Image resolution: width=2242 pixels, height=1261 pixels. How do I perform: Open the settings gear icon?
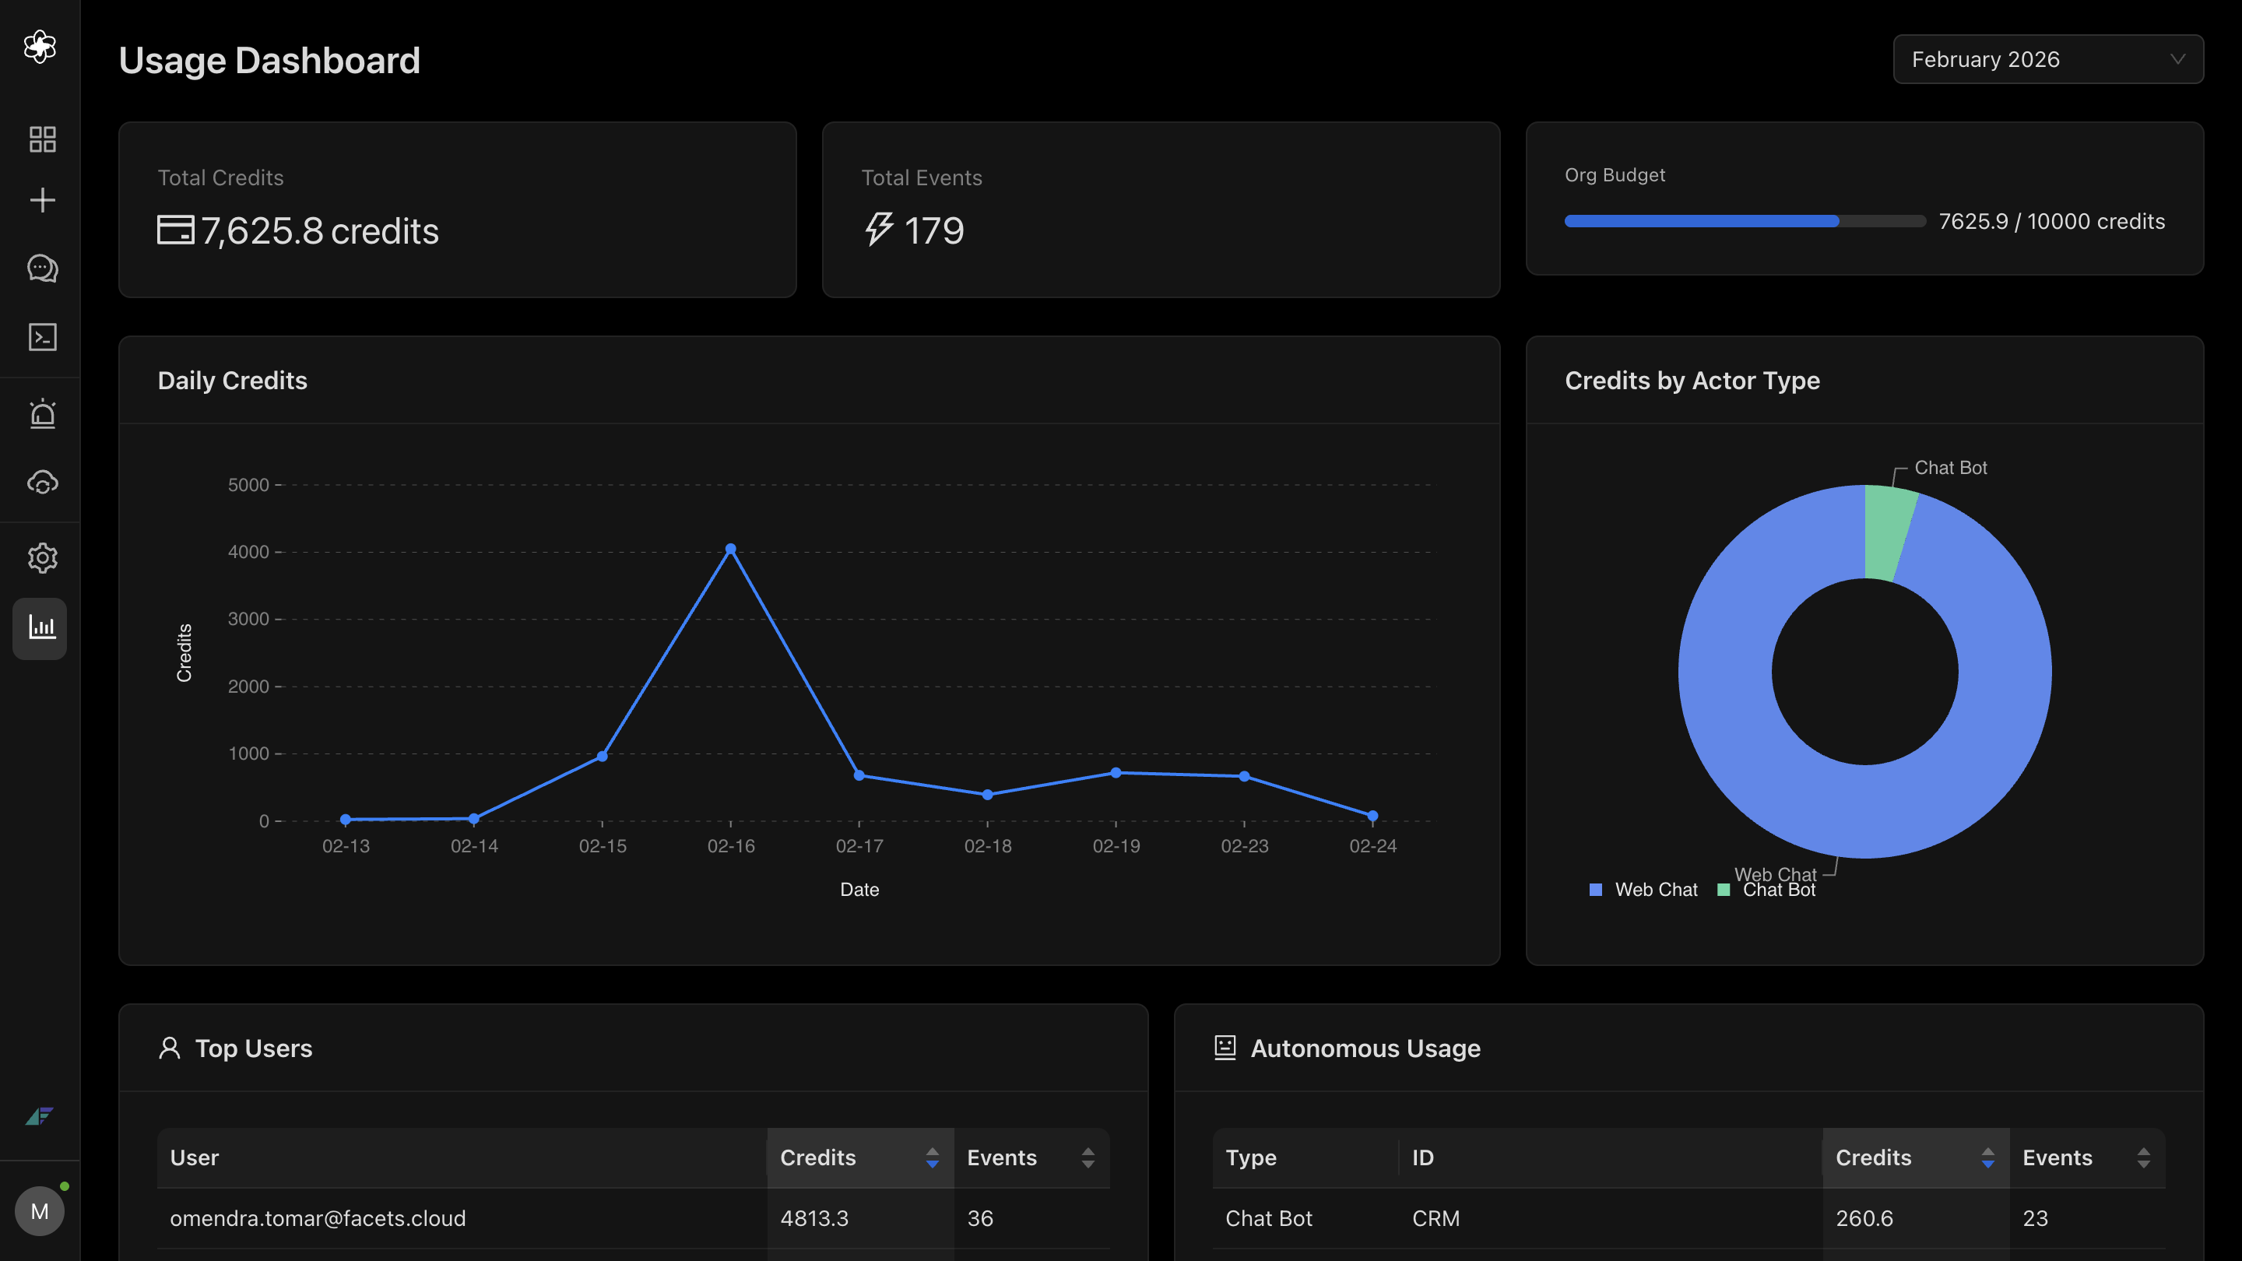(42, 558)
